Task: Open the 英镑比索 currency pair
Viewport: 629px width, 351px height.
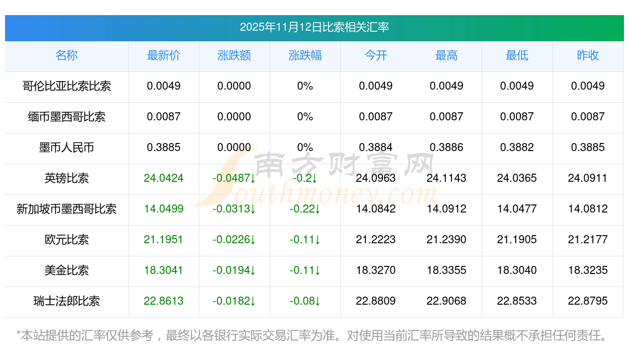Action: click(66, 178)
